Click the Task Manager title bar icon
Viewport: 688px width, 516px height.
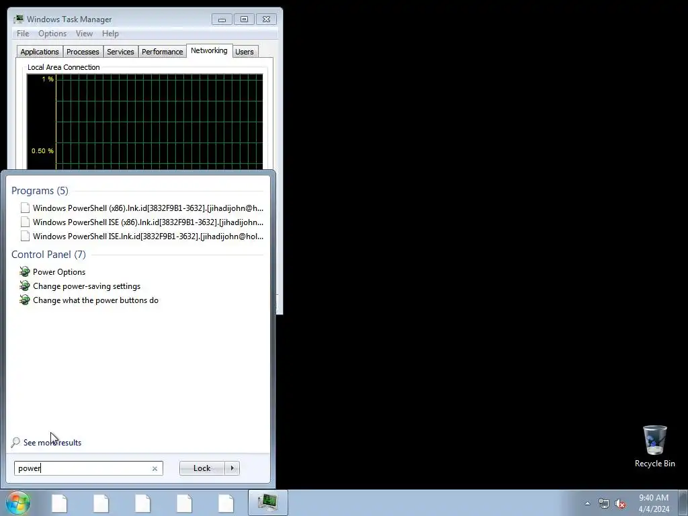[18, 19]
